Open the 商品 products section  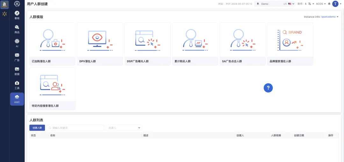pos(17,29)
